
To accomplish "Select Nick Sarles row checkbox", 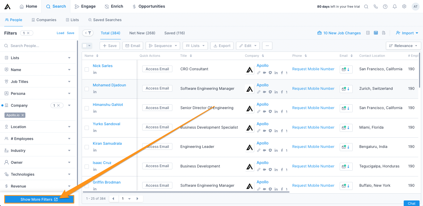I will (x=87, y=69).
